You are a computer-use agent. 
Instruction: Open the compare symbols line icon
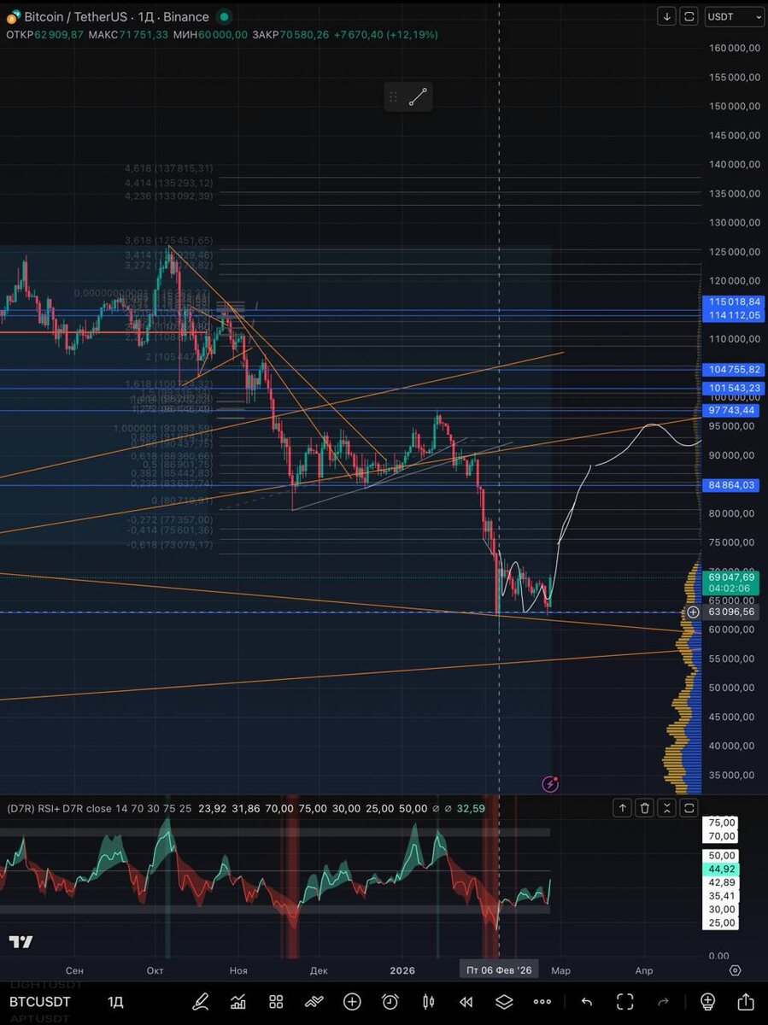click(314, 1001)
